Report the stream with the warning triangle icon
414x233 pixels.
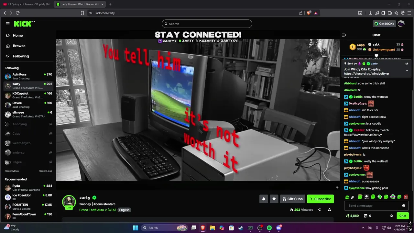click(329, 210)
